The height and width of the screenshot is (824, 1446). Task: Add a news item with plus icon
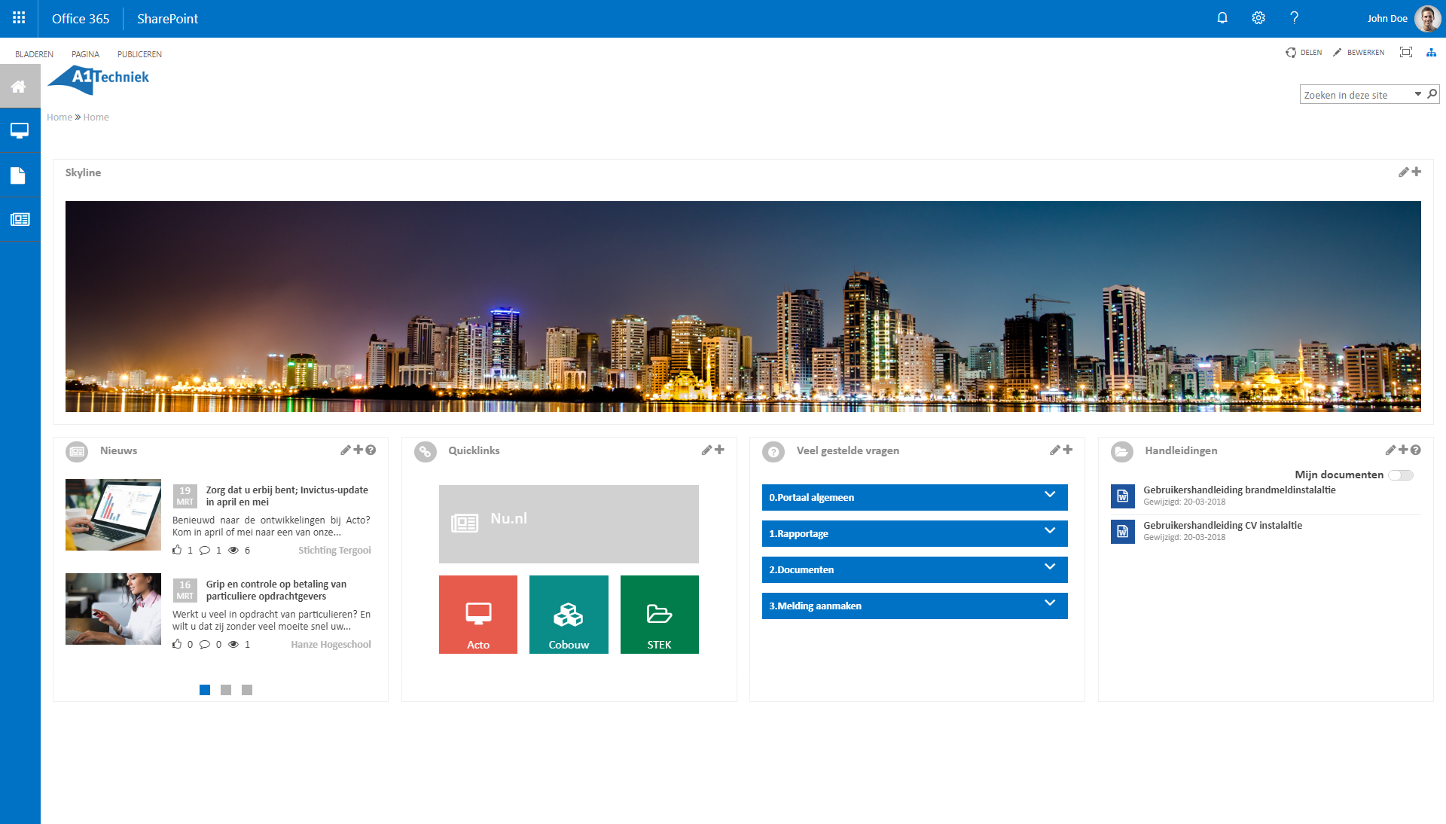[x=358, y=450]
